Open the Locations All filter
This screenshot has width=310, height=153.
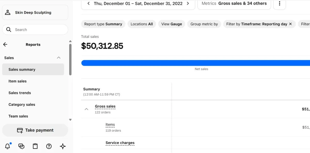click(x=142, y=24)
